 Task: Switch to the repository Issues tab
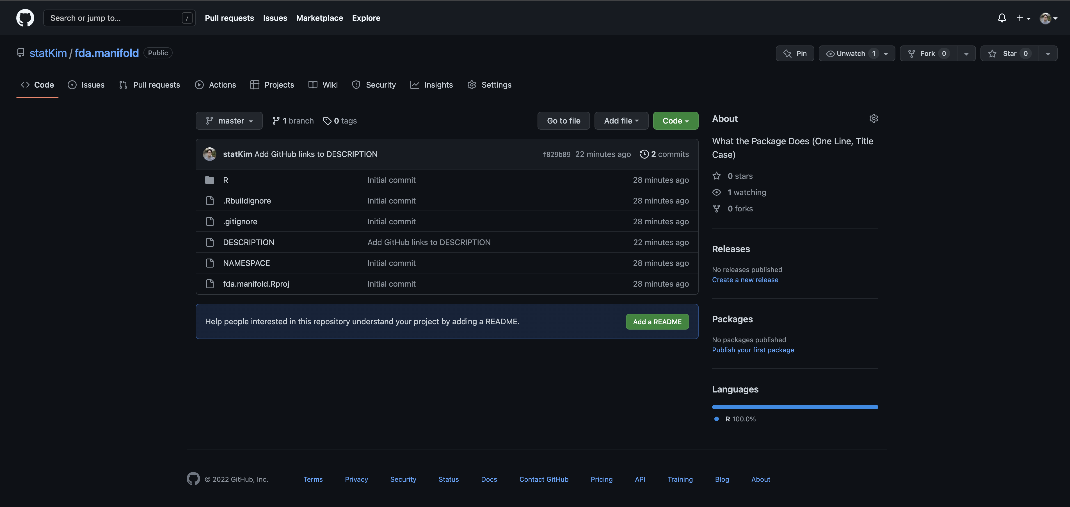click(86, 85)
